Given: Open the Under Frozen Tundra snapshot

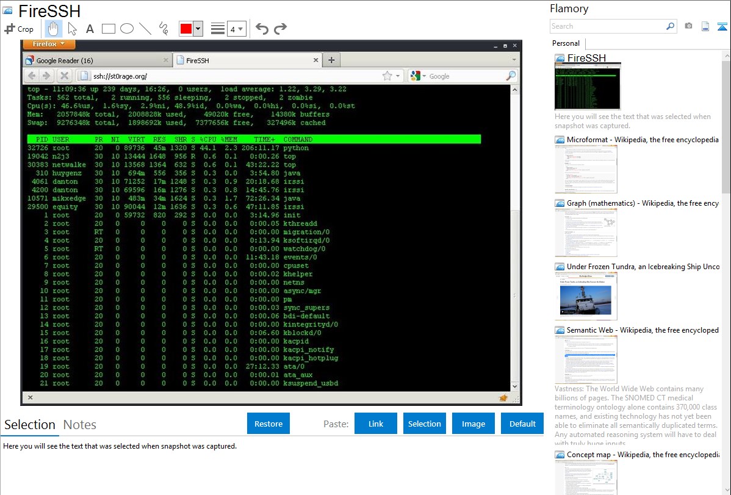Looking at the screenshot, I should [x=586, y=296].
